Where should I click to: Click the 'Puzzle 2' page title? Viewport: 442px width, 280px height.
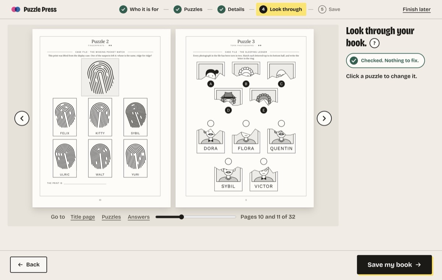[100, 42]
